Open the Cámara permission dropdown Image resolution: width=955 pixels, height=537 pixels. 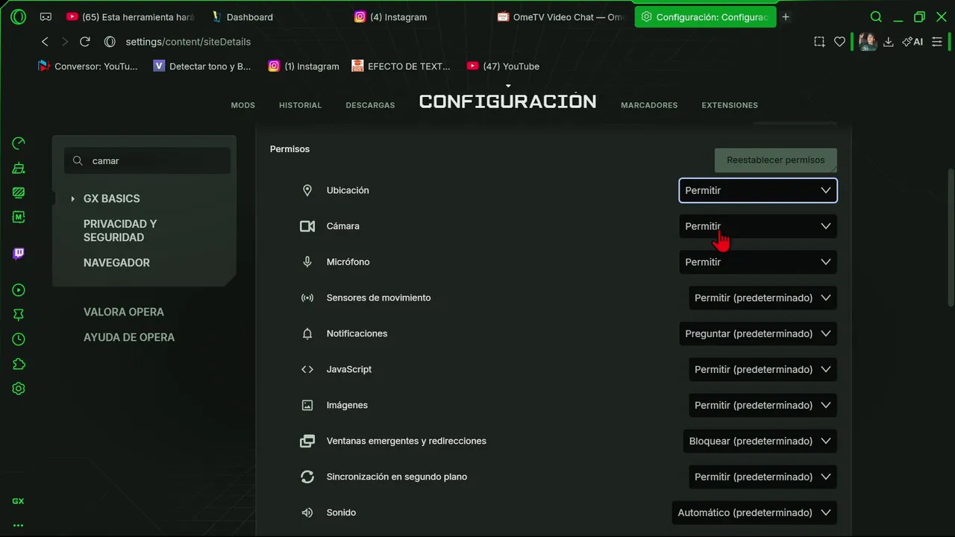(757, 226)
